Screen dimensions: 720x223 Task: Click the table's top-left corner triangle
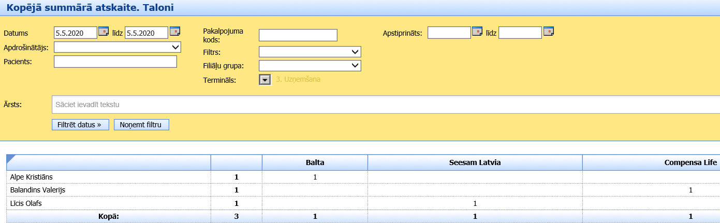pos(11,158)
